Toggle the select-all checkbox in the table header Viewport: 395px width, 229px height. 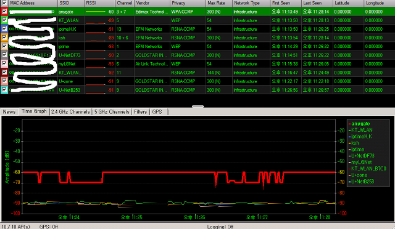point(4,3)
